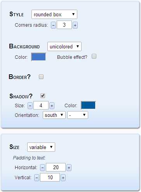The height and width of the screenshot is (192, 141).
Task: Click the corners radius input field
Action: [64, 25]
